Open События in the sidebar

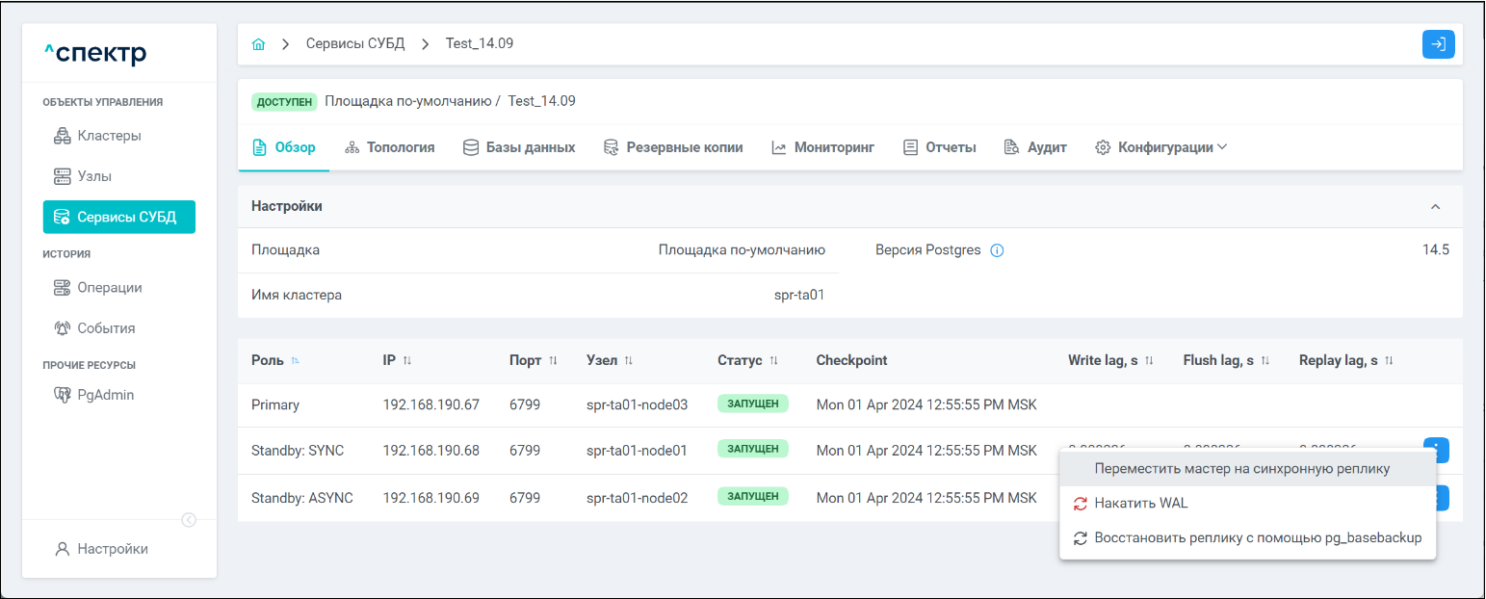[x=106, y=328]
